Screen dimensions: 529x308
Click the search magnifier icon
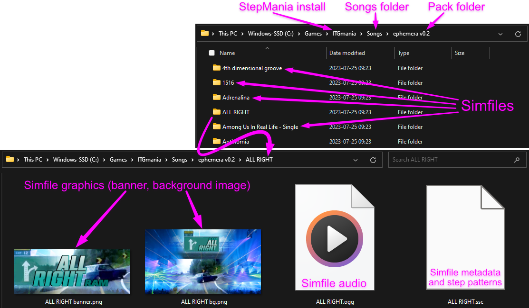pos(517,160)
